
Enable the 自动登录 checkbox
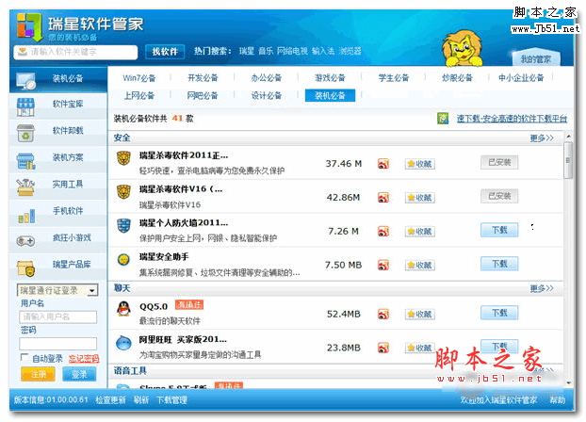click(24, 357)
